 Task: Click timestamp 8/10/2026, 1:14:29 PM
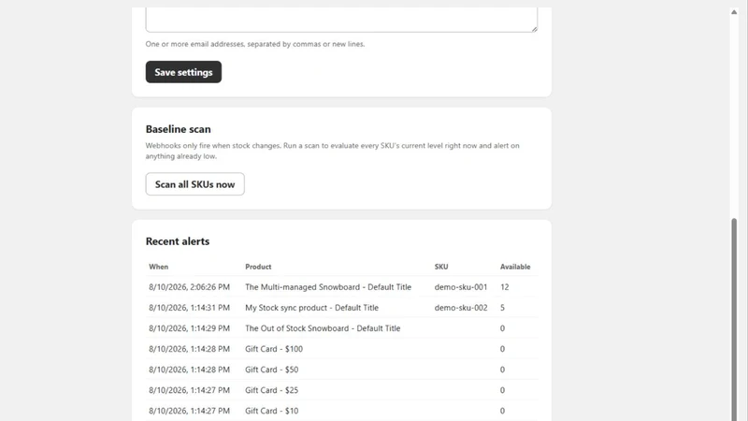(x=190, y=328)
